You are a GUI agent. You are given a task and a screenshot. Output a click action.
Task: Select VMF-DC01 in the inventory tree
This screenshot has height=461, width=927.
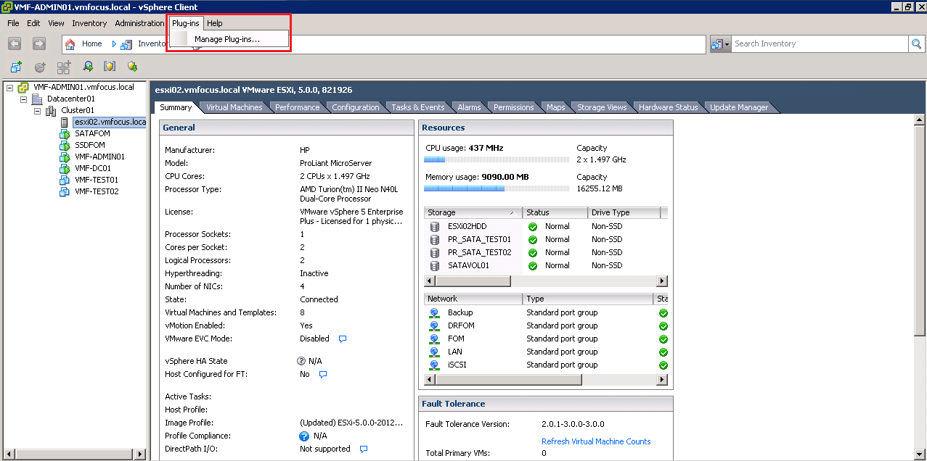pyautogui.click(x=92, y=168)
